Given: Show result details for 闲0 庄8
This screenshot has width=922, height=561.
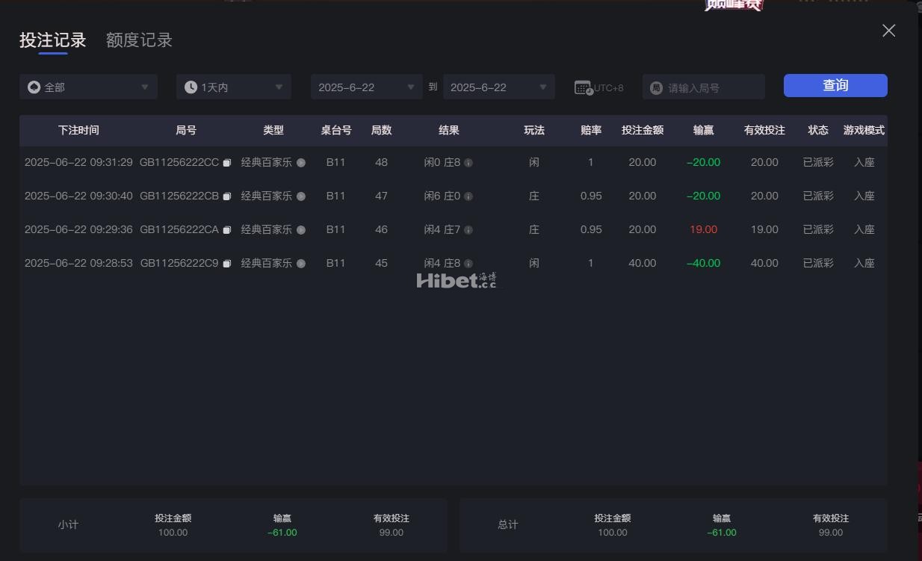Looking at the screenshot, I should pos(468,163).
